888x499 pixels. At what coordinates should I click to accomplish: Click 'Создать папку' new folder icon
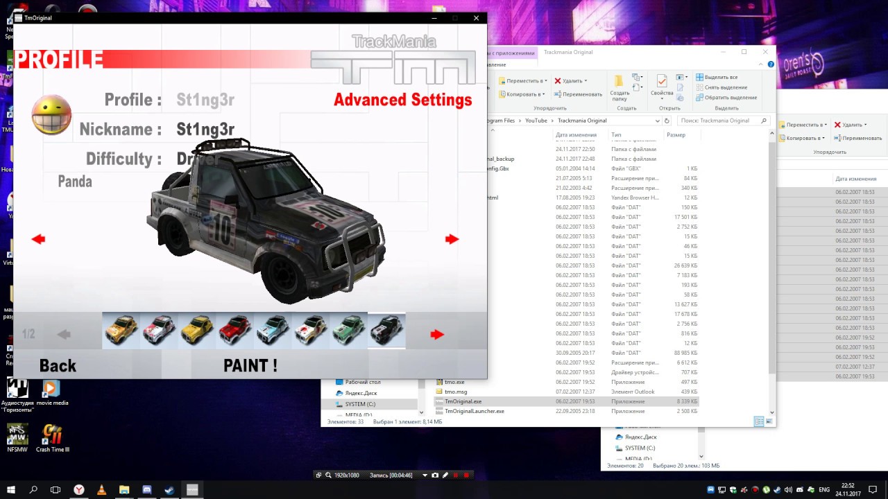click(620, 87)
